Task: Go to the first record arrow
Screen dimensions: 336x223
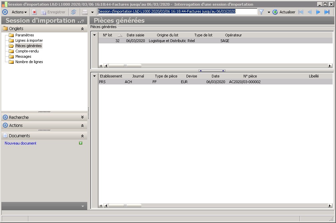Action: [x=301, y=12]
